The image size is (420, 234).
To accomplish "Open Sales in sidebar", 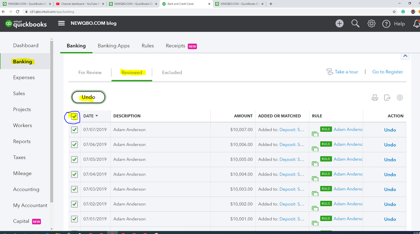I will [19, 93].
